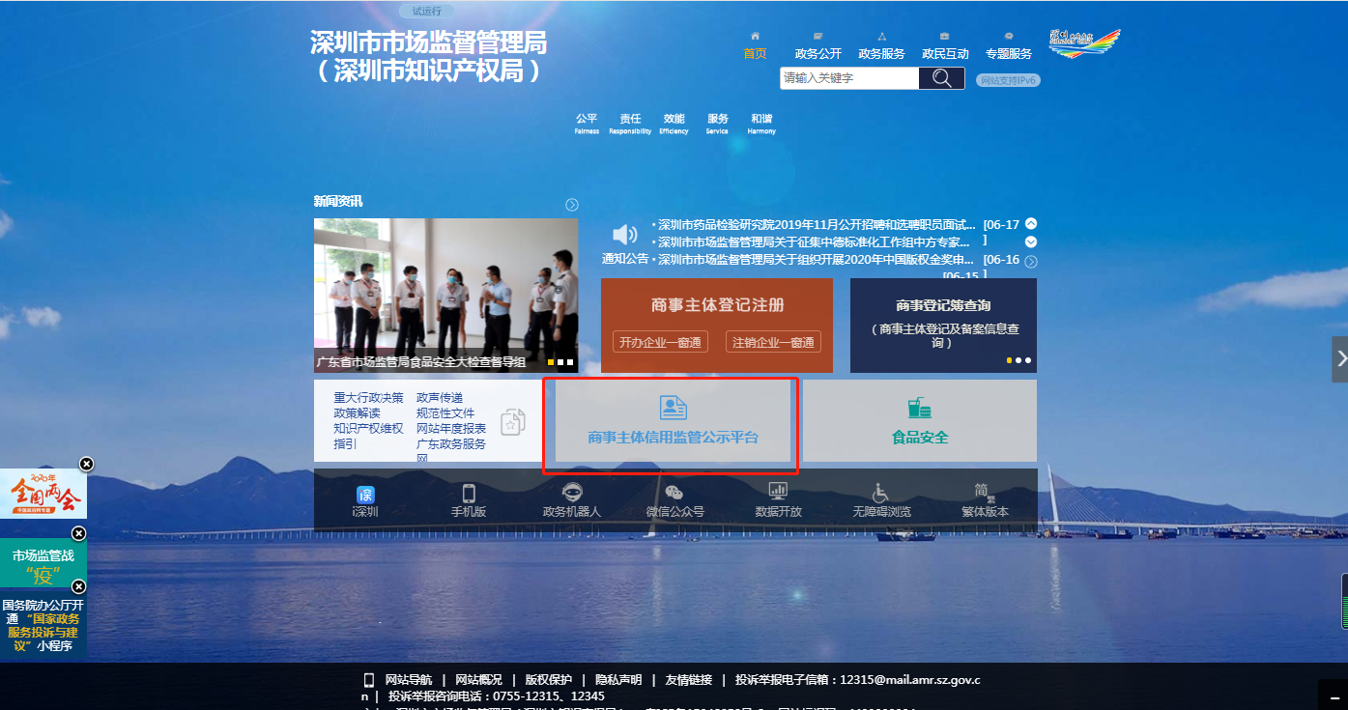The image size is (1348, 710).
Task: Open footer 版权保护 link
Action: pos(549,680)
